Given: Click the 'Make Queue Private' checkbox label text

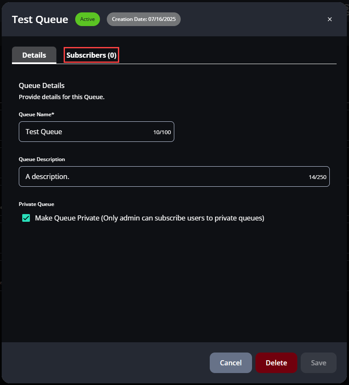Looking at the screenshot, I should (150, 218).
